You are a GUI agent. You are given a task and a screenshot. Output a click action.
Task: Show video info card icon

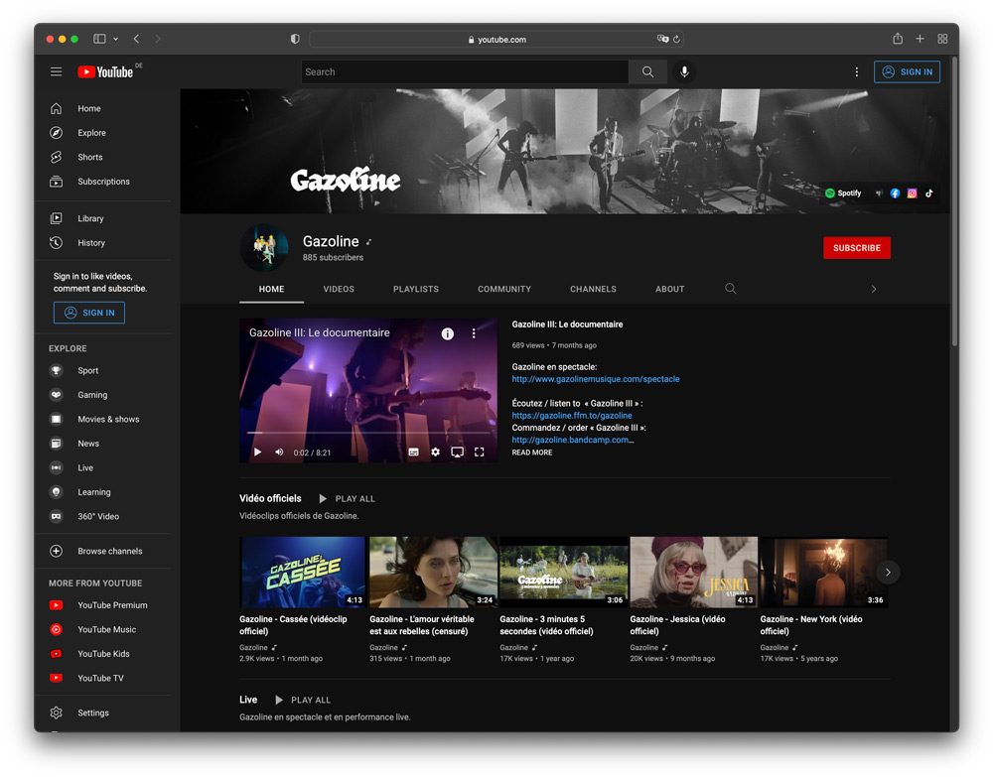click(447, 333)
